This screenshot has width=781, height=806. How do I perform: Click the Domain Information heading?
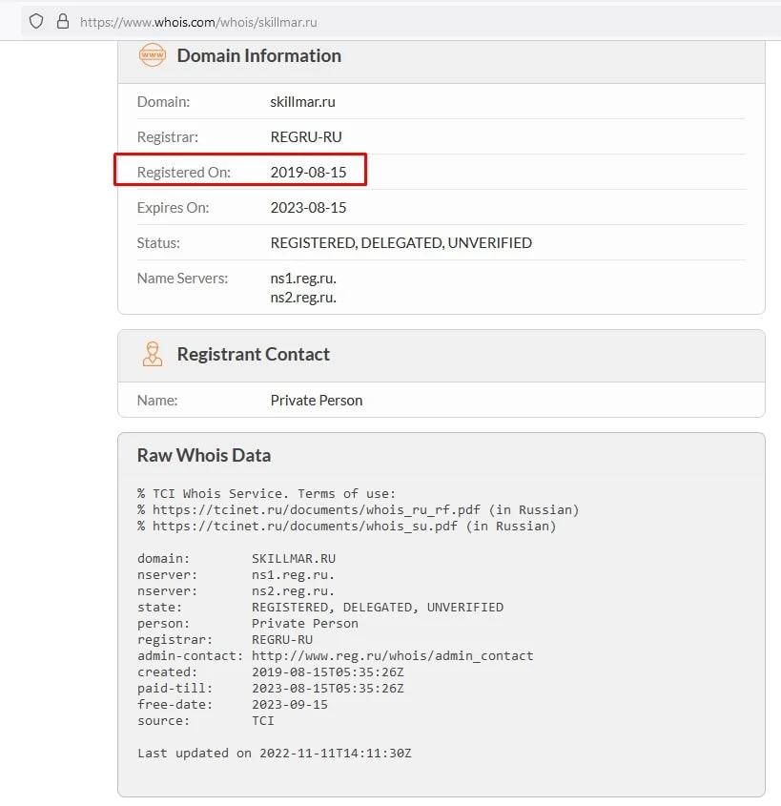coord(259,55)
